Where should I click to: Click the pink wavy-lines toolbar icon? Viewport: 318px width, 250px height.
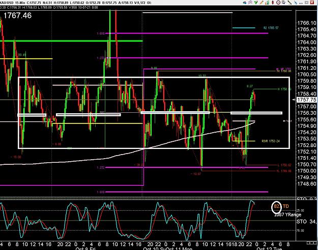(250, 3)
